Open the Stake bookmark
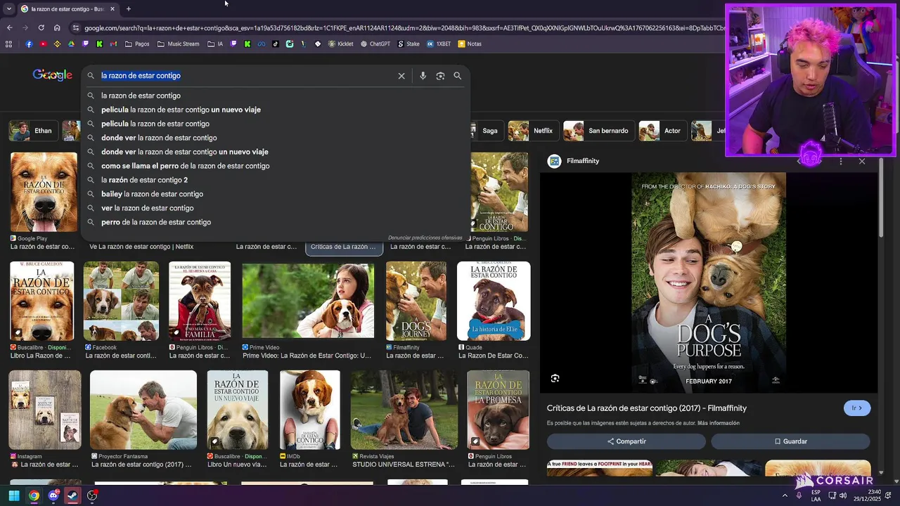900x506 pixels. [409, 44]
